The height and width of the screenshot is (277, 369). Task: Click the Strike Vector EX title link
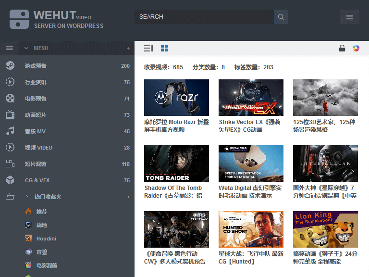249,126
